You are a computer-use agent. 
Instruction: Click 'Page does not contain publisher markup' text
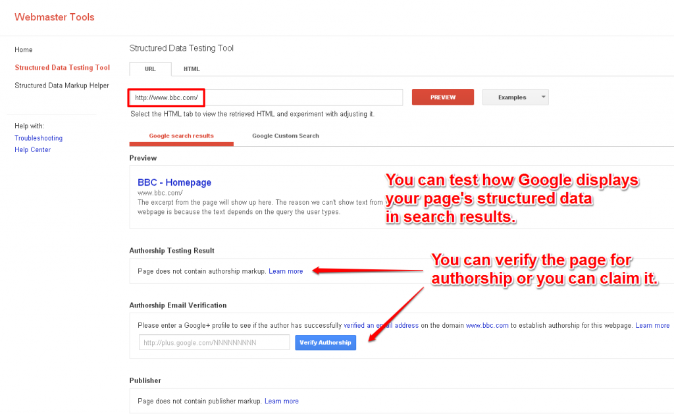199,401
